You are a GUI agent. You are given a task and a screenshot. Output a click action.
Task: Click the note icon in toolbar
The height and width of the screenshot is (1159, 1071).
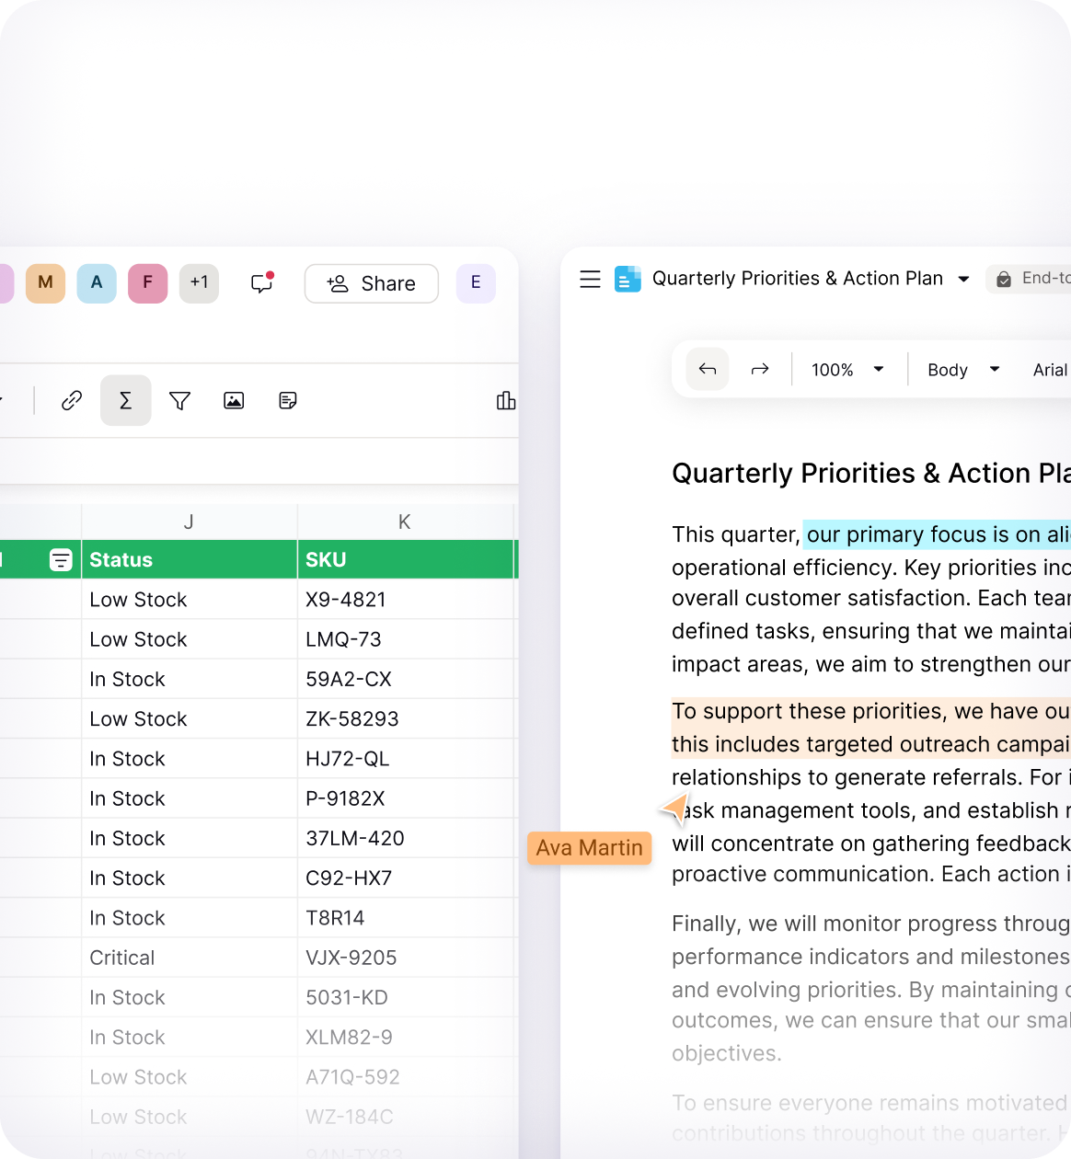click(x=288, y=401)
